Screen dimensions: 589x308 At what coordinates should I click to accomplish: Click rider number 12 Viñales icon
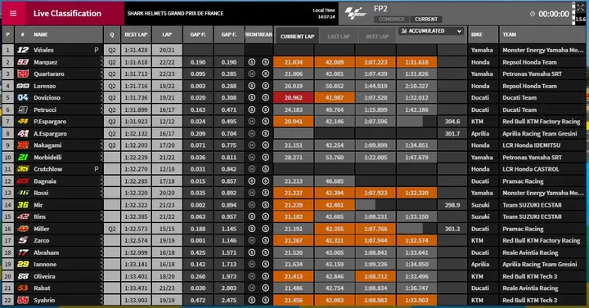coord(23,50)
